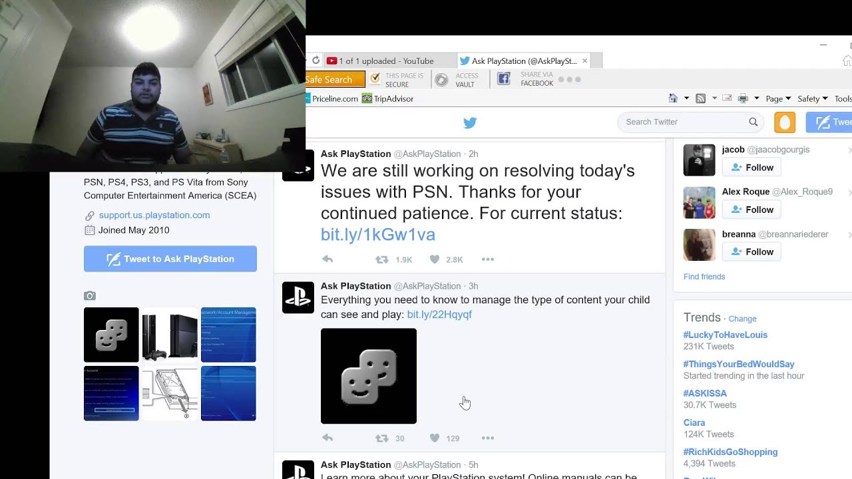Open the Network/Account Management screenshot thumbnail
The width and height of the screenshot is (852, 479).
tap(228, 335)
